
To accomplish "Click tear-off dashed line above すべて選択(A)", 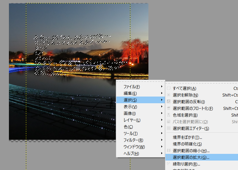I will click(202, 83).
